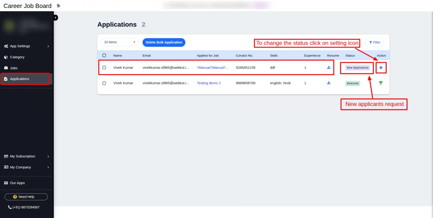Click the Our Apps grid icon
Screen dimensions: 433x218
[x=6, y=183]
